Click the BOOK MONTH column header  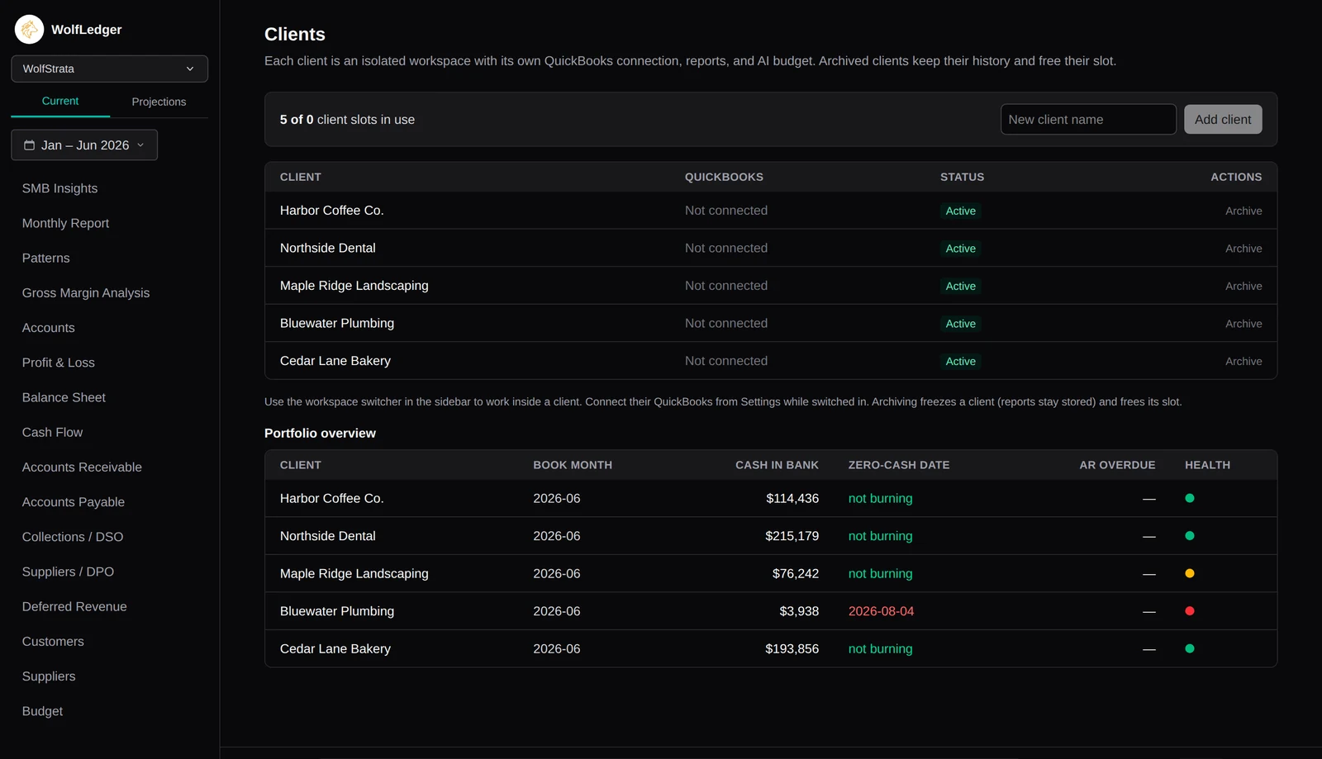tap(573, 465)
